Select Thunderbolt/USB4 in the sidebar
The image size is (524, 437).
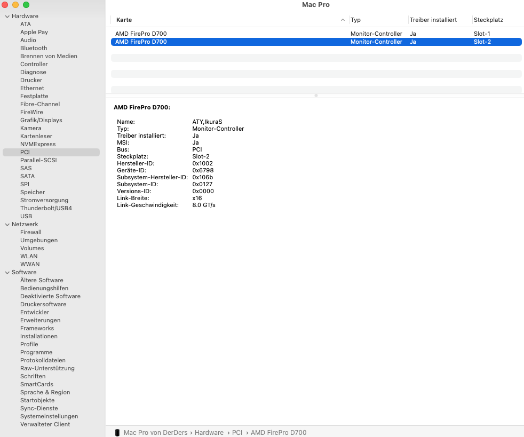click(46, 208)
